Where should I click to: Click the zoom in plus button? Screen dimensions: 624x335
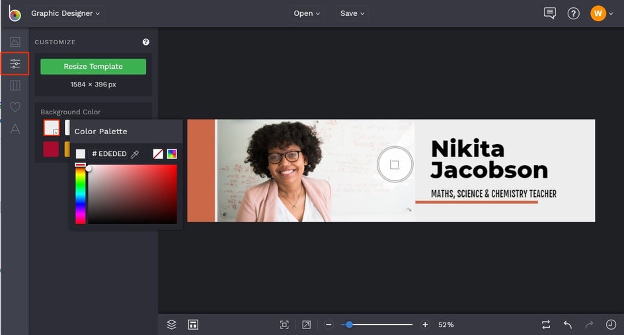click(425, 324)
